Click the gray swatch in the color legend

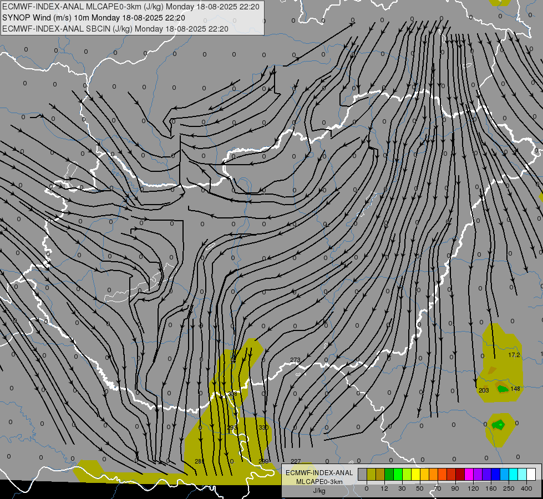pyautogui.click(x=363, y=474)
